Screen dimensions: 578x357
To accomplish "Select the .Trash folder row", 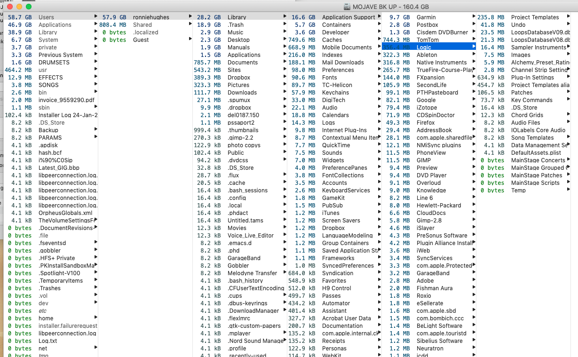I will click(240, 25).
